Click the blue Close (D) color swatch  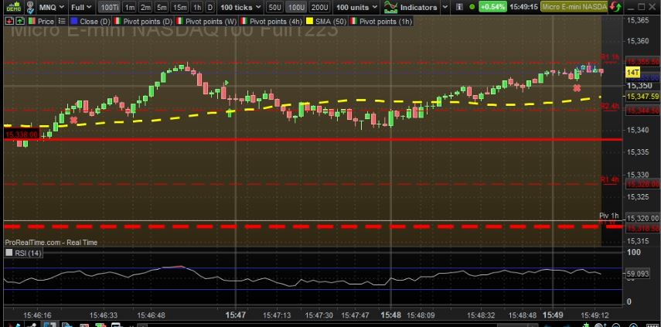point(74,21)
